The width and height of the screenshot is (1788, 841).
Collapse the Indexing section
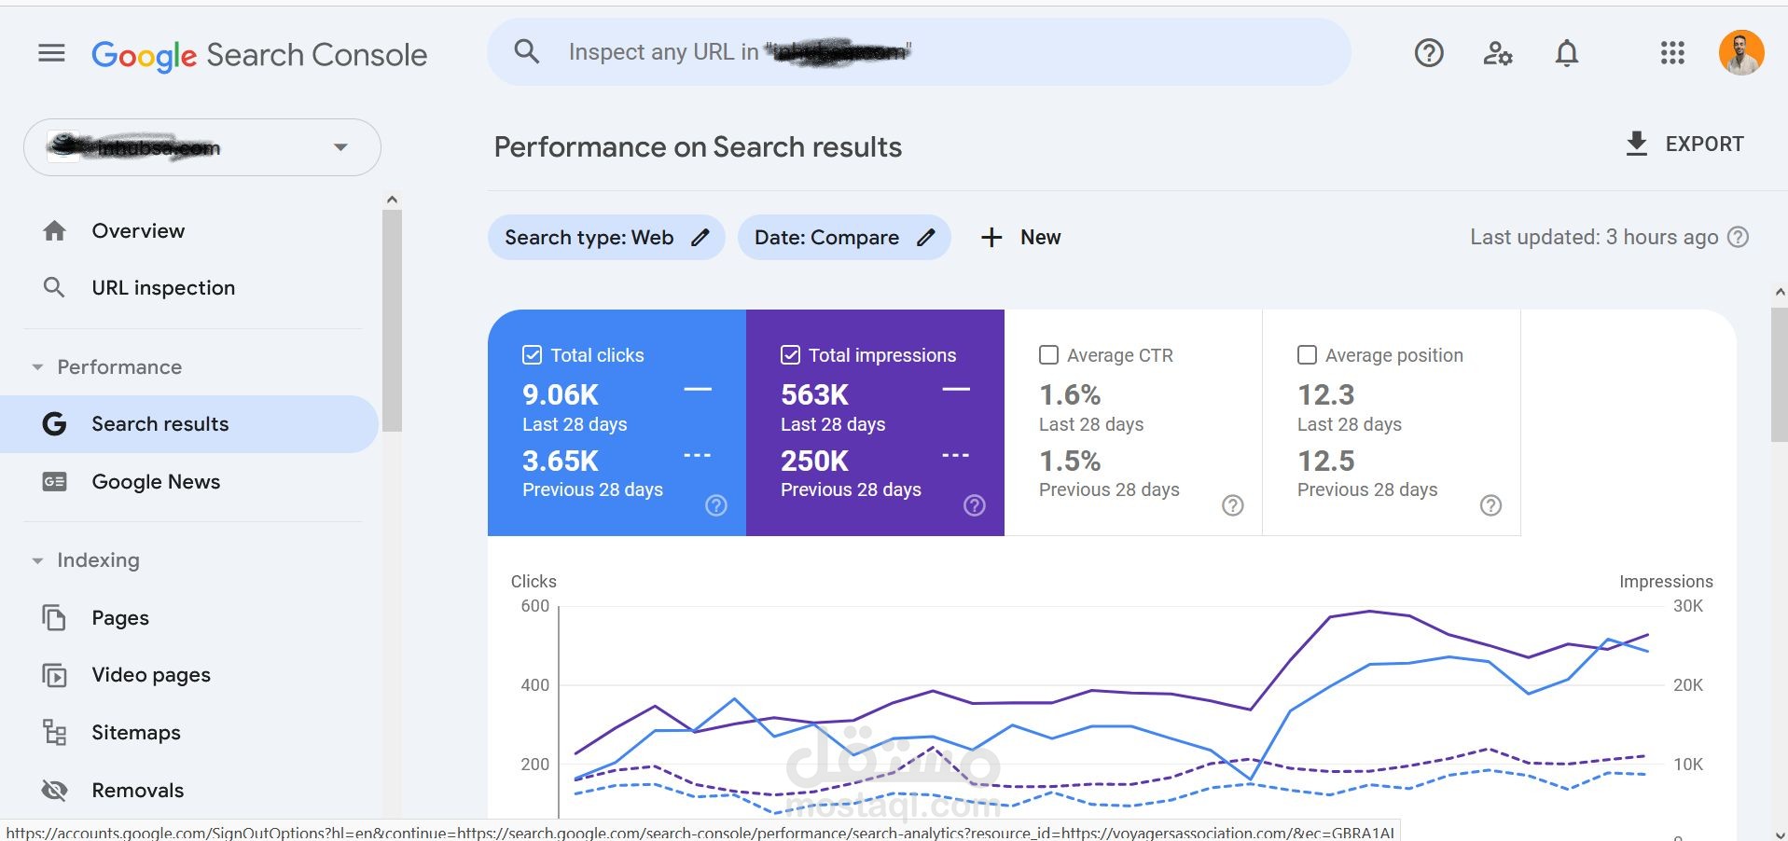(x=37, y=560)
